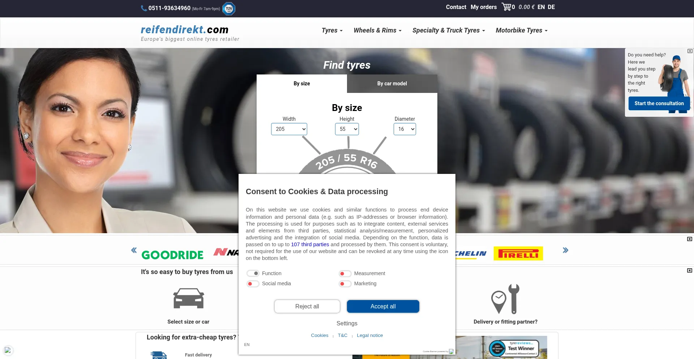Open the Height dropdown showing 55
Viewport: 694px width, 359px height.
347,129
